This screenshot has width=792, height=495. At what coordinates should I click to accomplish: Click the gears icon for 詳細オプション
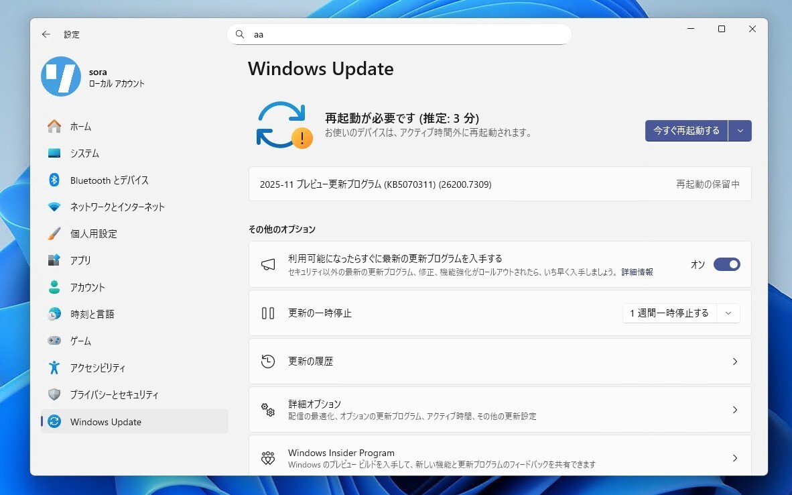click(268, 410)
